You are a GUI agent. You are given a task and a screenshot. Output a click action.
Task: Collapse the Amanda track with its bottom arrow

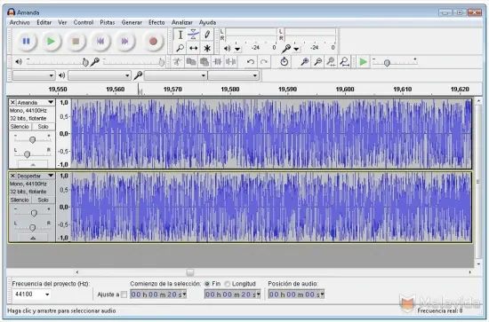33,164
